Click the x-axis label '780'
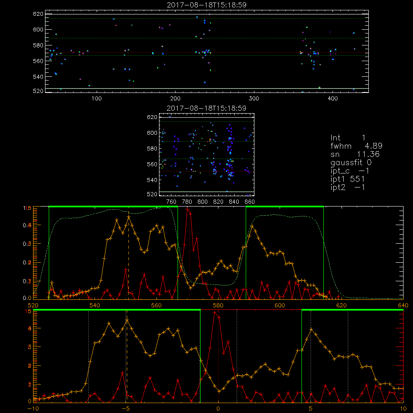The image size is (413, 413). (187, 202)
